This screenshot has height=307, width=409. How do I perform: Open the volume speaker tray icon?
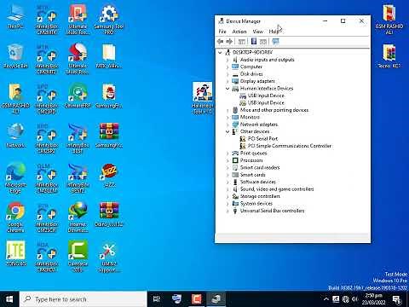click(x=355, y=299)
